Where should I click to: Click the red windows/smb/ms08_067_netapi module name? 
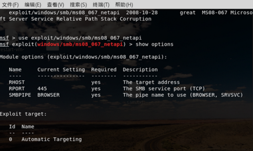click(x=80, y=44)
